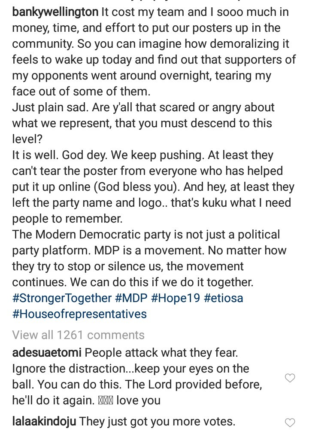
Task: Expand View all 1261 comments
Action: click(78, 335)
